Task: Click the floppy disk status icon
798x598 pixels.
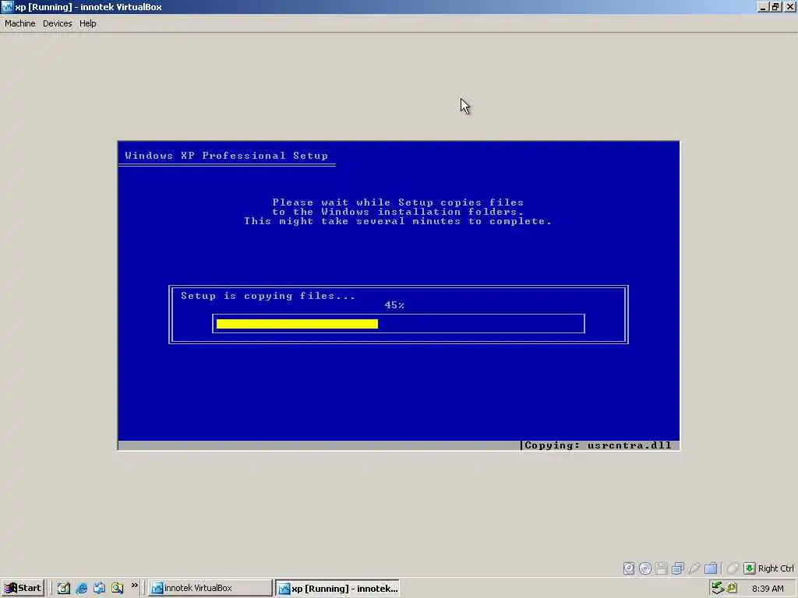Action: tap(662, 568)
